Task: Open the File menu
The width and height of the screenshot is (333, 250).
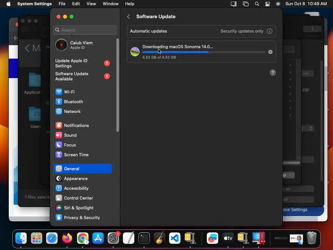Action: pyautogui.click(x=62, y=4)
